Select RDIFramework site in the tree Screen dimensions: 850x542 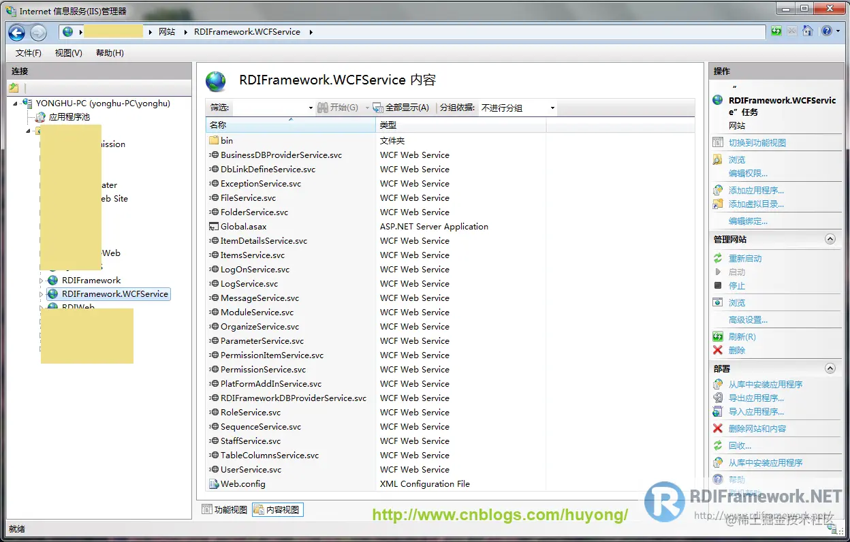pos(91,281)
